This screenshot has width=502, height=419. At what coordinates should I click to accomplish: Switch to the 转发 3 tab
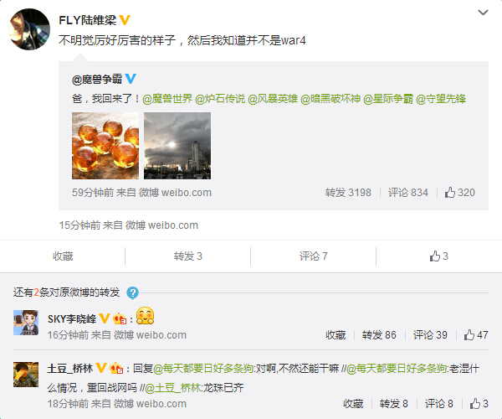188,256
